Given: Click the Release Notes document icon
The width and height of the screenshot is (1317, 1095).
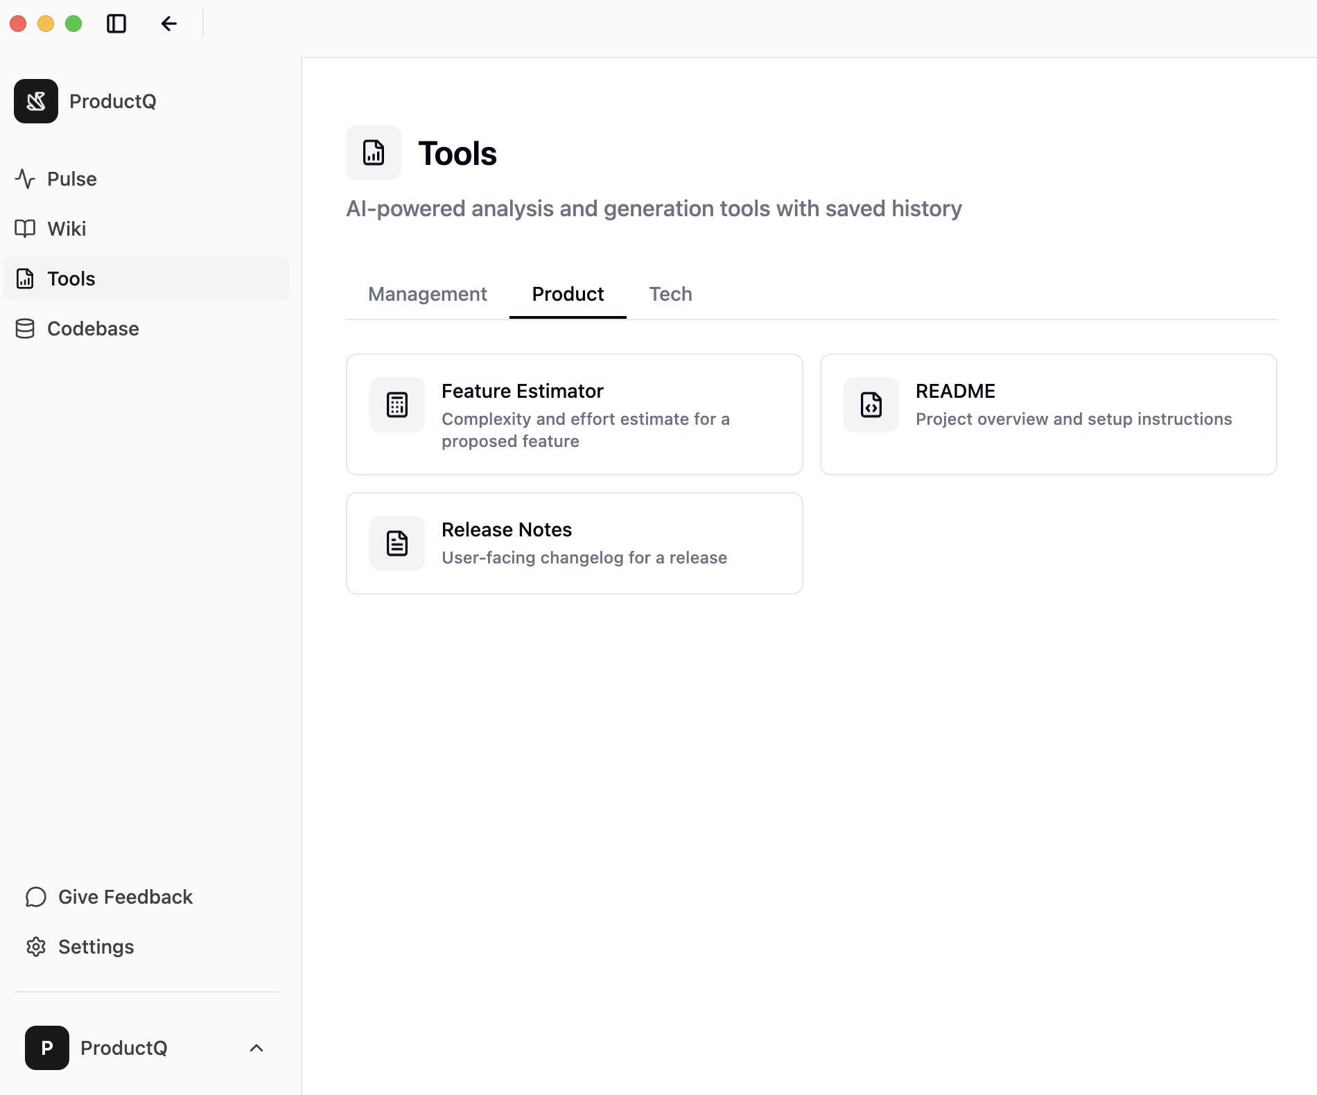Looking at the screenshot, I should [x=396, y=543].
